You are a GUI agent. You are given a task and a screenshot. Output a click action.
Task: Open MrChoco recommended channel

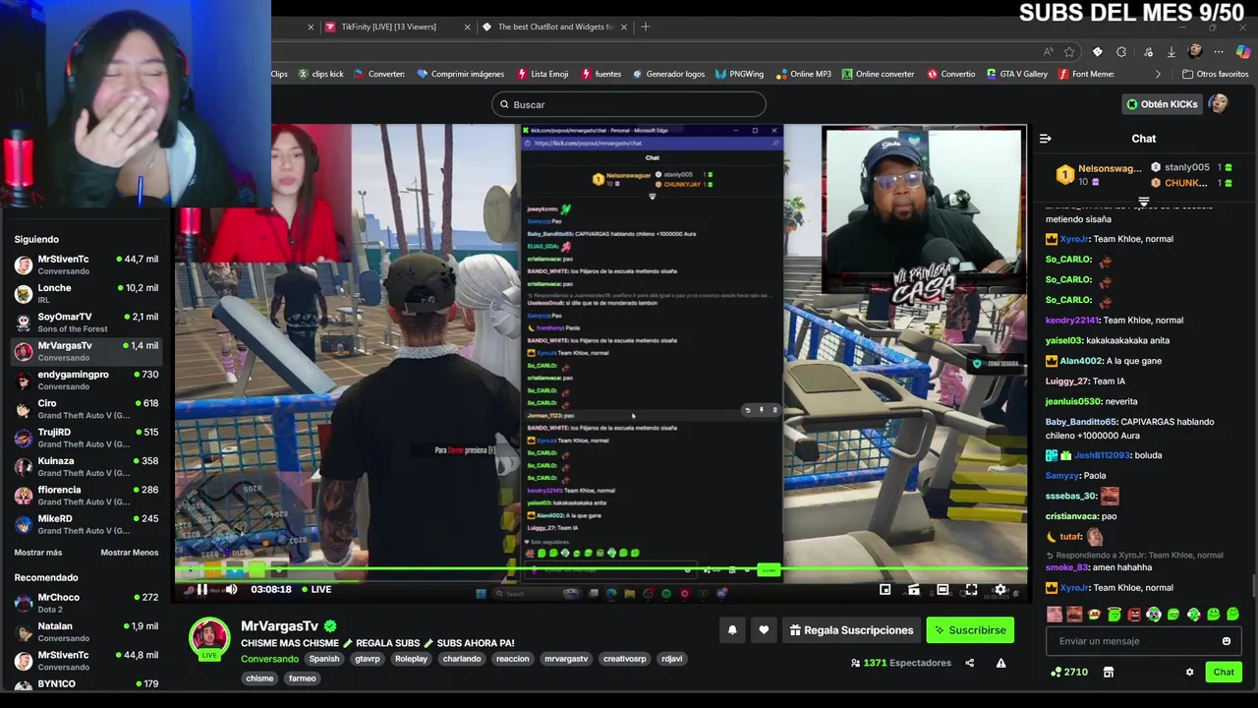(x=86, y=603)
